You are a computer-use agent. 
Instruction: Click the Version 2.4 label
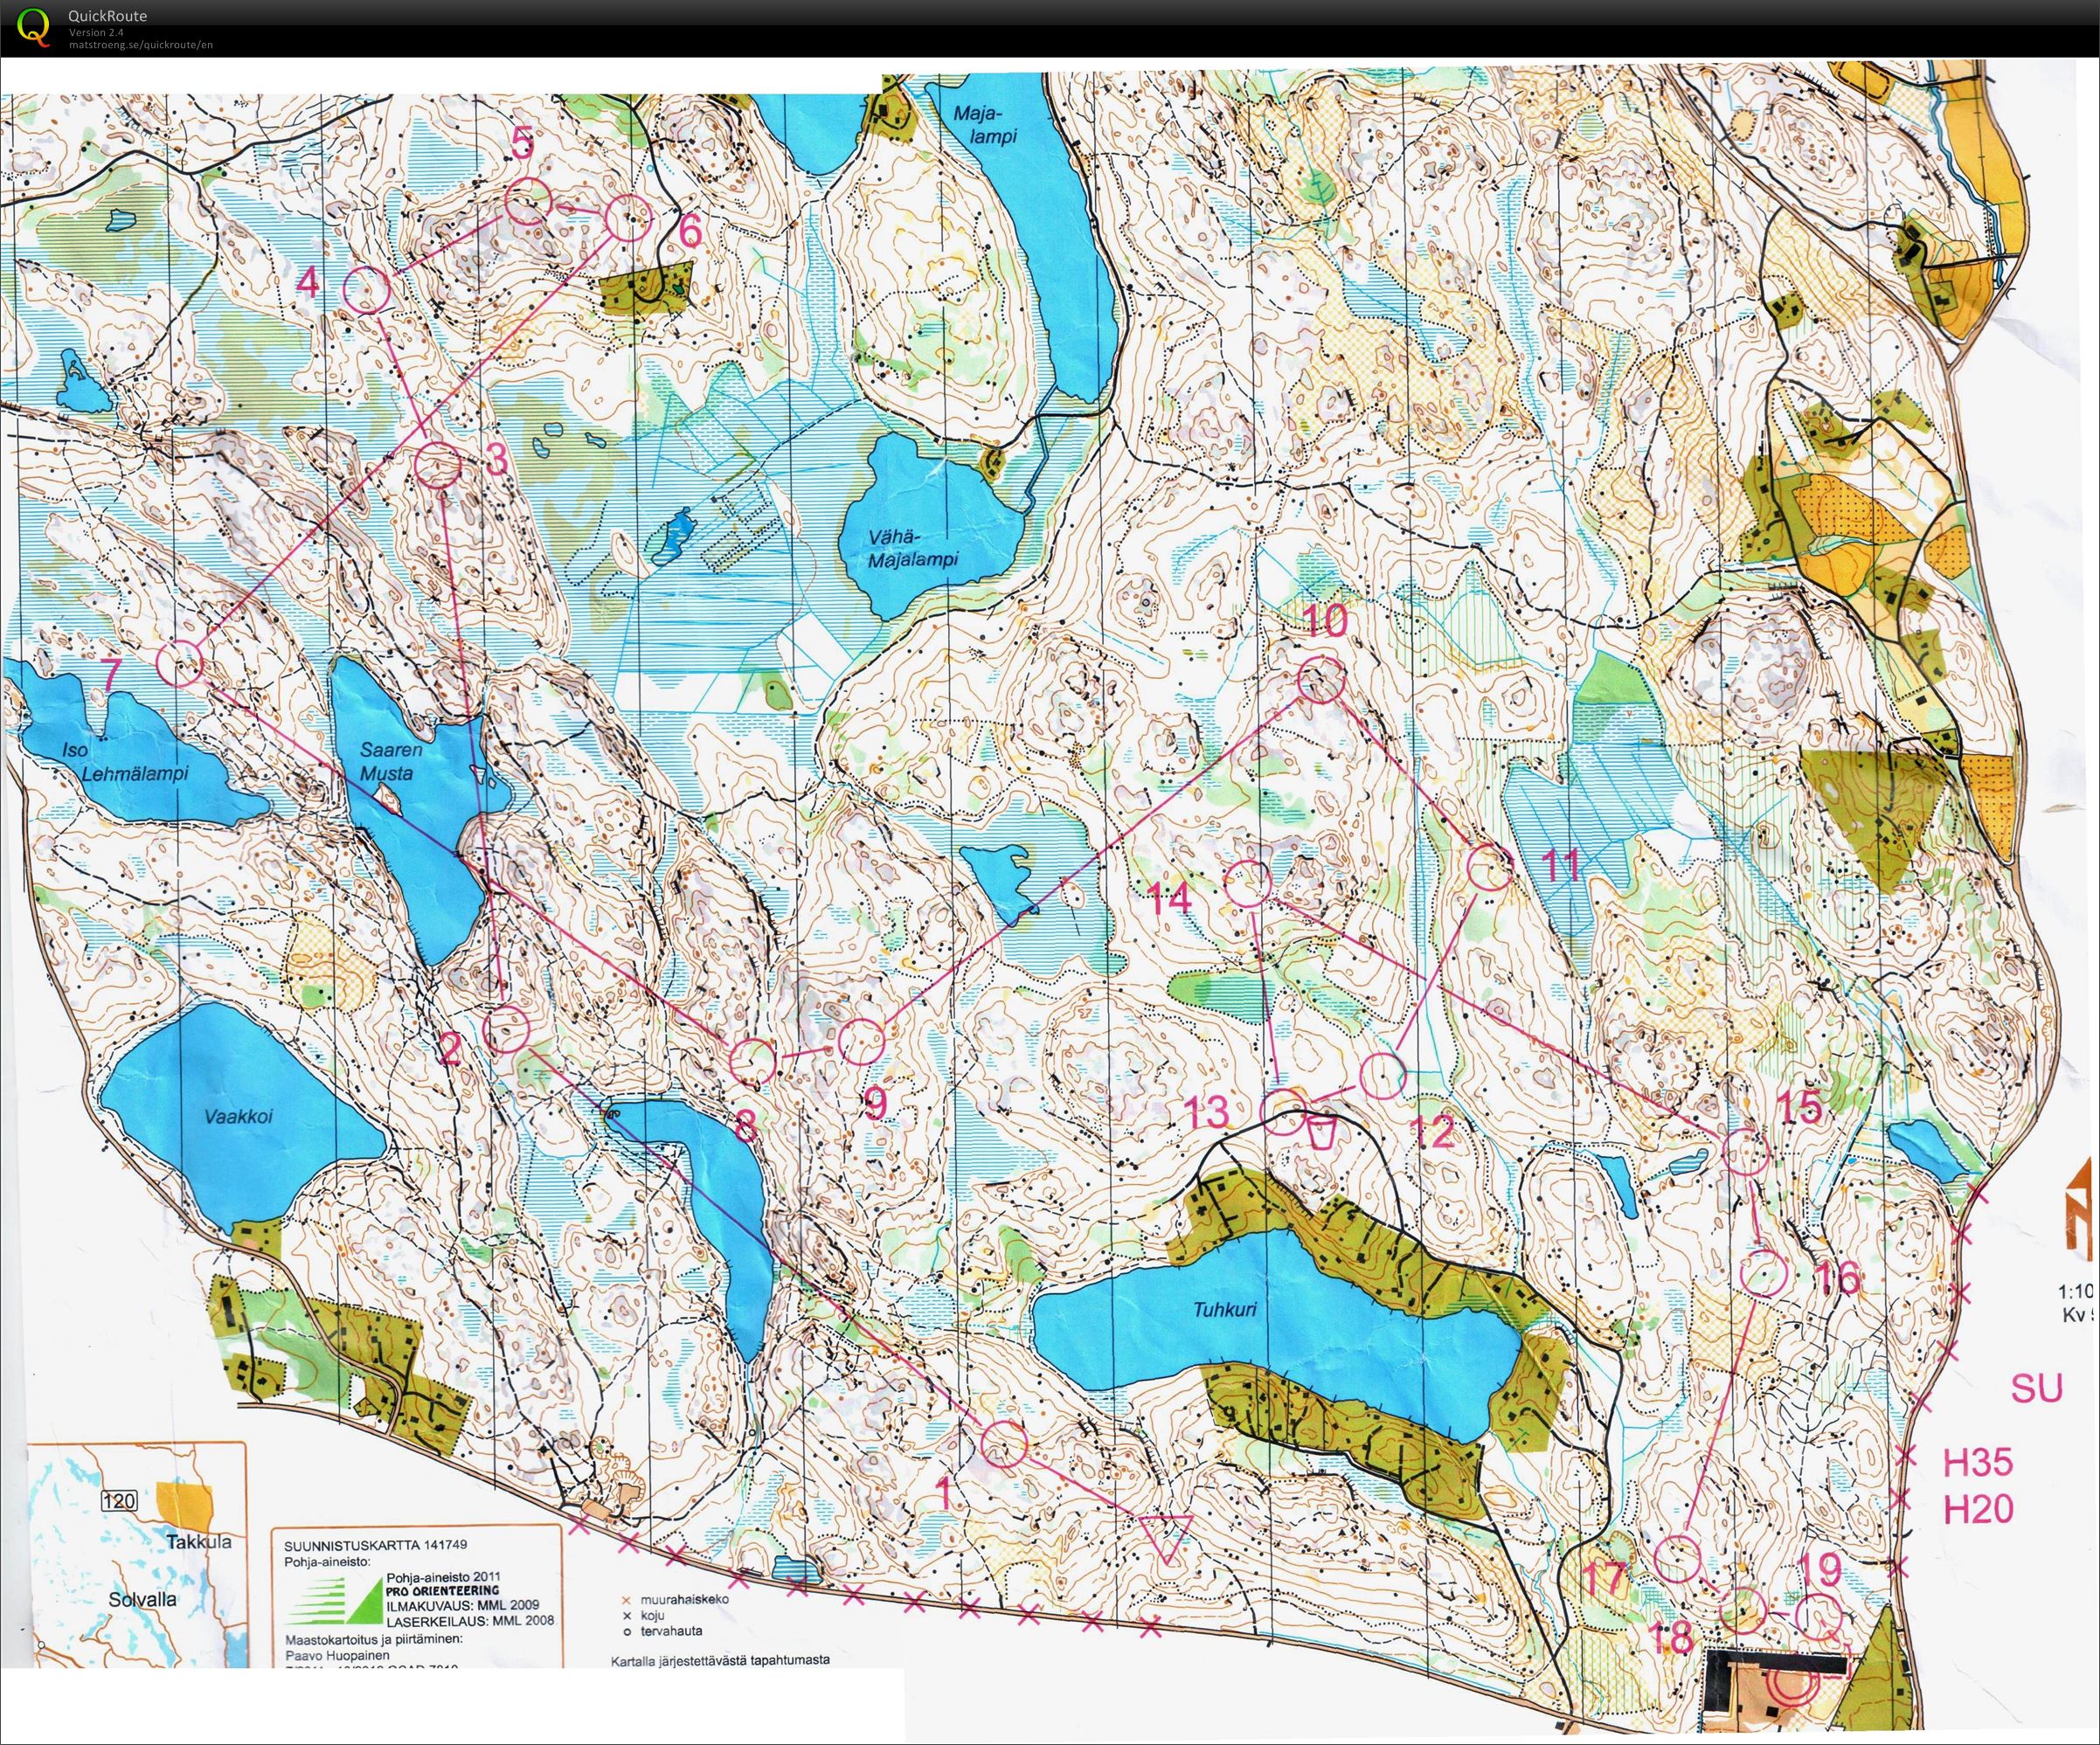click(x=96, y=33)
